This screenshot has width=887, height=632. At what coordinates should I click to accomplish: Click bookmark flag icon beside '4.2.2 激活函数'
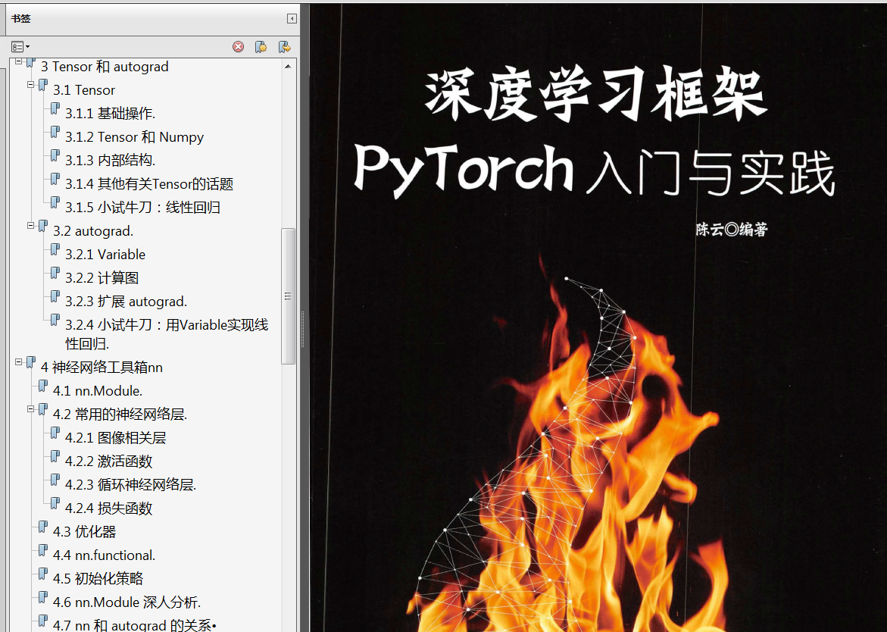pyautogui.click(x=55, y=457)
